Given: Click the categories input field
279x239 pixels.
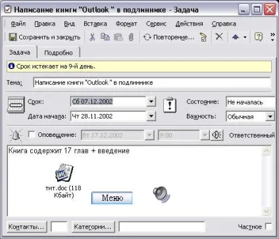Looking at the screenshot, I should pos(162,226).
